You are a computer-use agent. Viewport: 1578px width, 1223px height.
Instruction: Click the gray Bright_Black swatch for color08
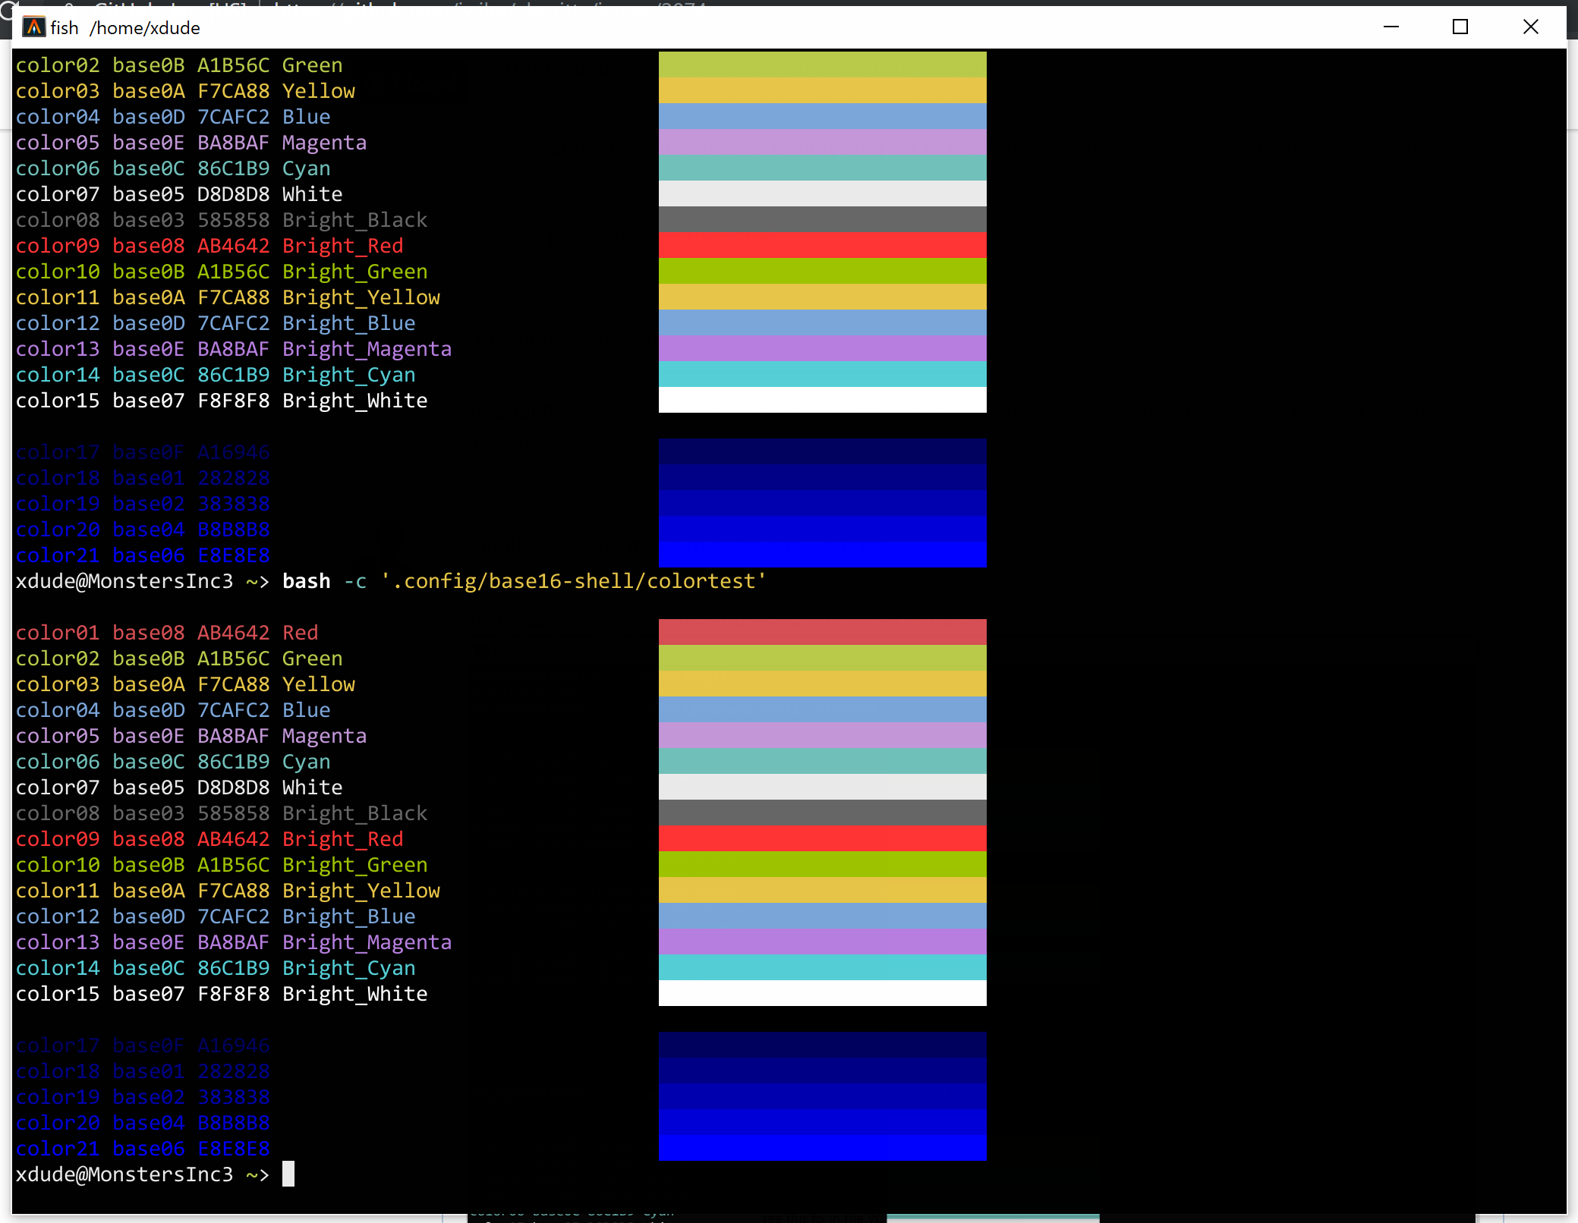pyautogui.click(x=822, y=813)
